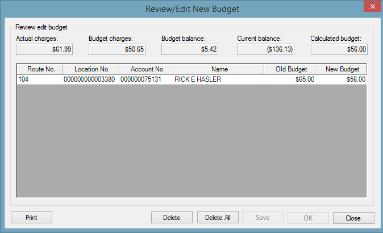Close the Review/Edit New Budget window
The image size is (383, 233).
[x=373, y=6]
